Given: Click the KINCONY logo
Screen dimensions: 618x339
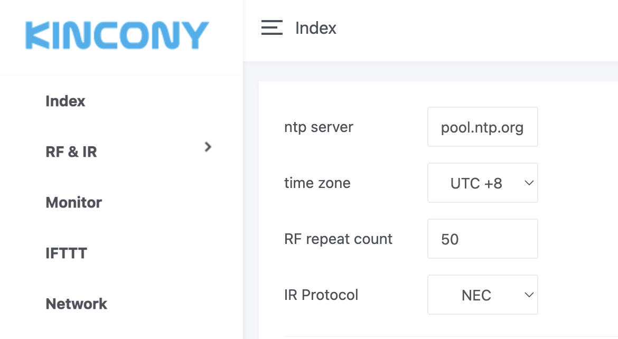Looking at the screenshot, I should tap(117, 36).
